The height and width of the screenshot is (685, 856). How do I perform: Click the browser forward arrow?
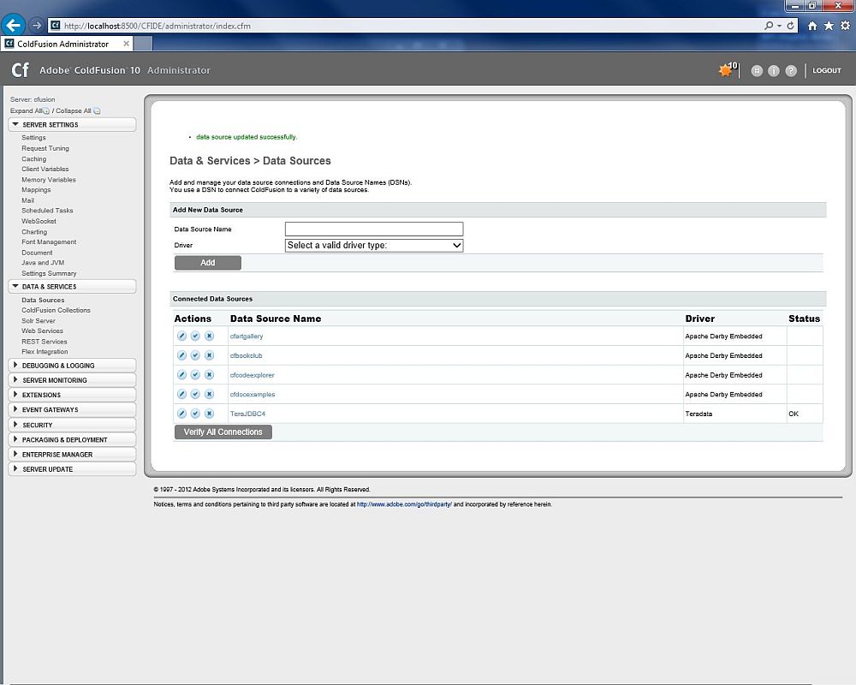point(37,25)
